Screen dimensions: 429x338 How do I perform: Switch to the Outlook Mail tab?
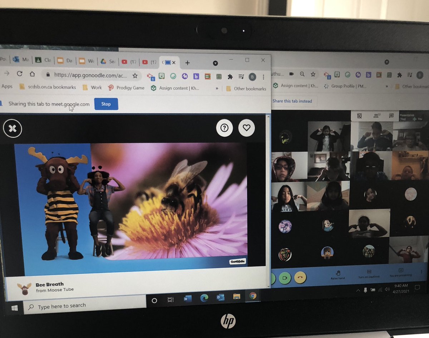point(21,60)
